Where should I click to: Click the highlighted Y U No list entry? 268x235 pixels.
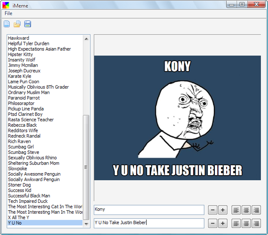tap(45, 223)
